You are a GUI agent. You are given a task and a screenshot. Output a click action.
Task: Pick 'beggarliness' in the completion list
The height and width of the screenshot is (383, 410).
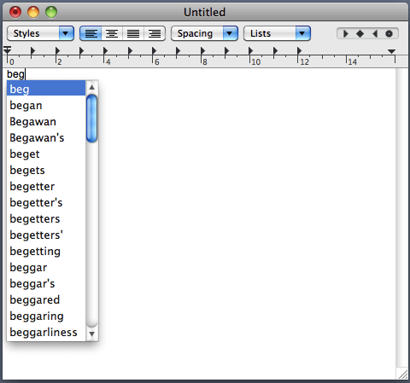(46, 332)
